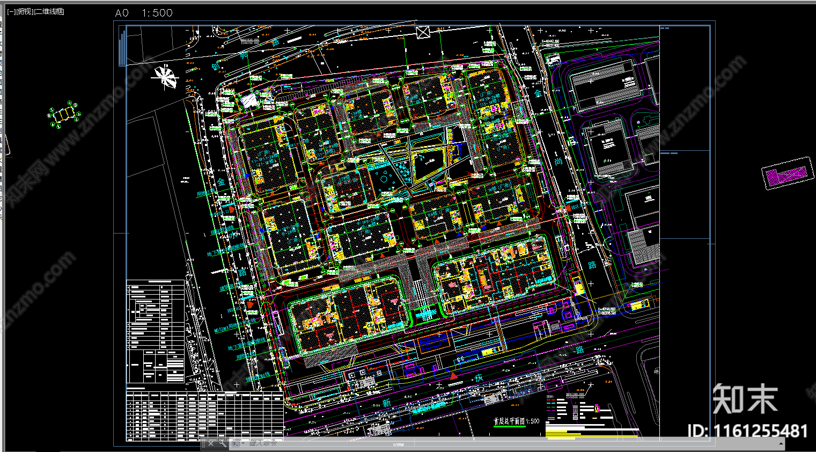Close the command line bar

pyautogui.click(x=211, y=443)
